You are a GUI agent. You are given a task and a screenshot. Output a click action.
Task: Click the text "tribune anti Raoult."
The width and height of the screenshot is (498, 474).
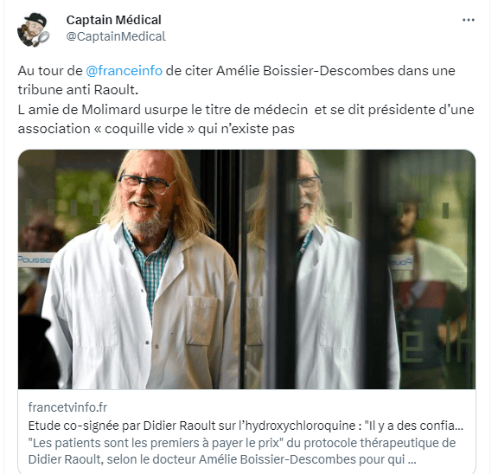point(78,90)
